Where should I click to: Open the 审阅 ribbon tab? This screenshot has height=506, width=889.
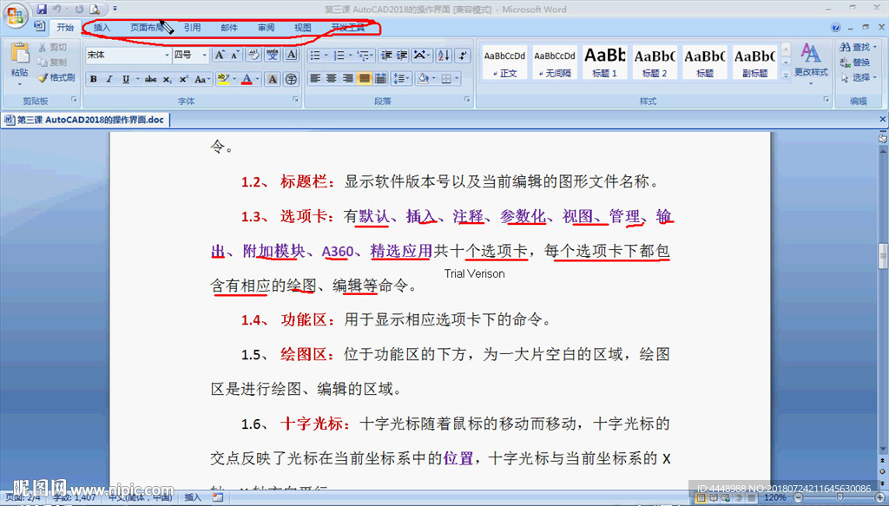pyautogui.click(x=266, y=27)
